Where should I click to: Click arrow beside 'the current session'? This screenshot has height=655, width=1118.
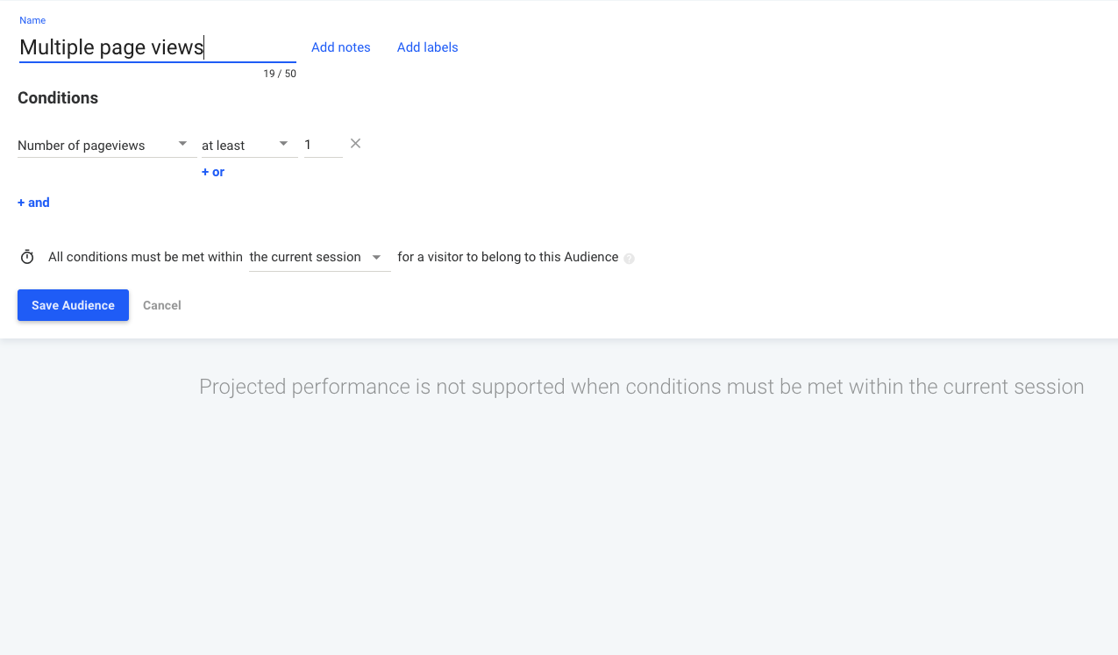376,257
